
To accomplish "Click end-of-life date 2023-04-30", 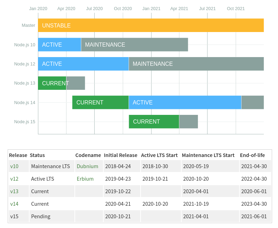I will point(254,204).
